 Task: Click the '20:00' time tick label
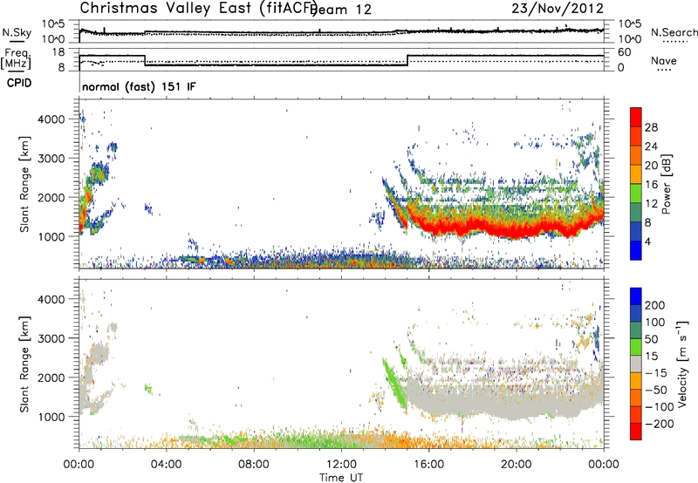[x=516, y=465]
